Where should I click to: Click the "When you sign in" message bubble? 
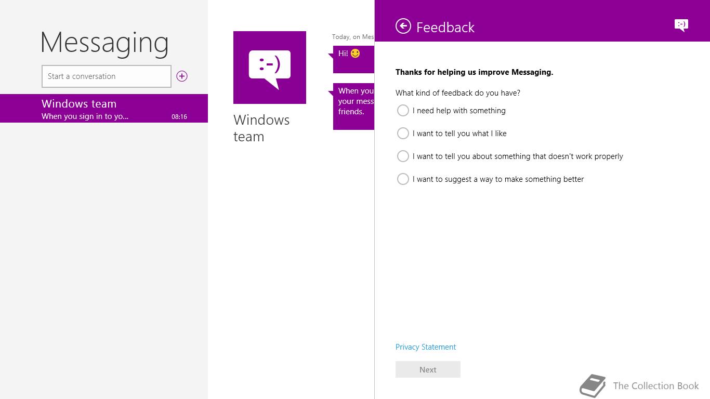coord(353,107)
